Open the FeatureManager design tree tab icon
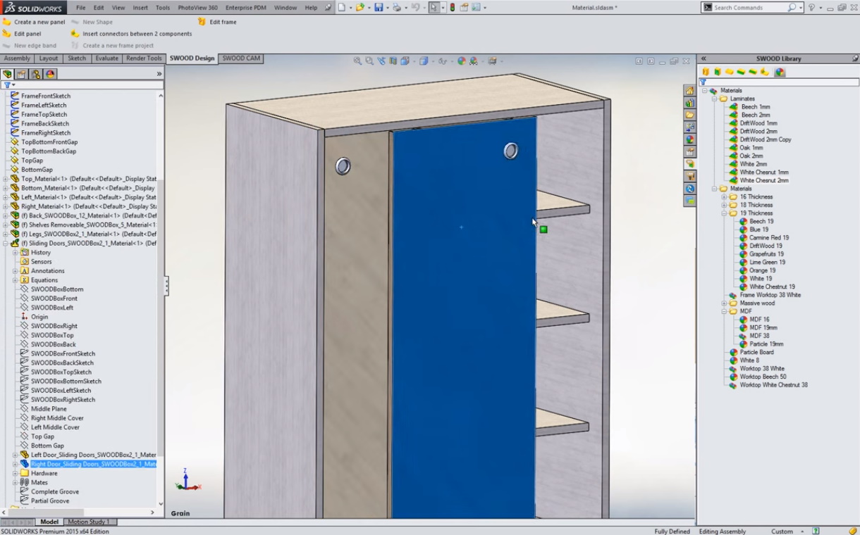The height and width of the screenshot is (535, 860). click(8, 74)
